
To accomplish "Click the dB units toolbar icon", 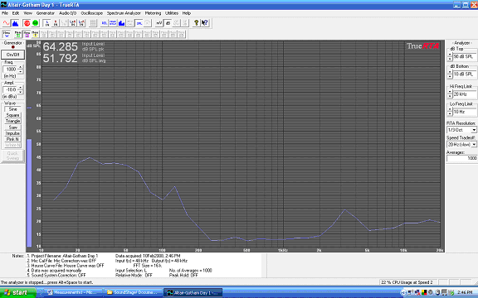I will [168, 23].
